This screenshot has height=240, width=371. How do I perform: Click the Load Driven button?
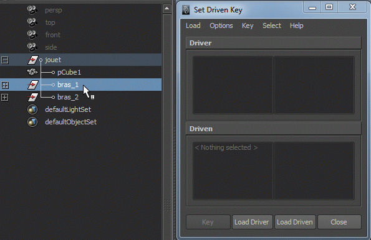[x=295, y=222]
